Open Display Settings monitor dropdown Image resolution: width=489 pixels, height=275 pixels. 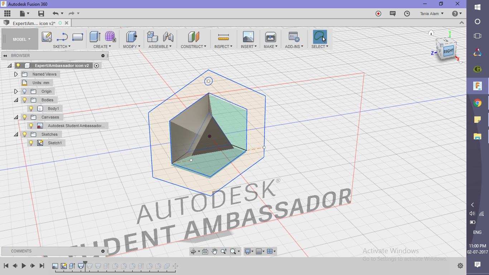(x=249, y=251)
